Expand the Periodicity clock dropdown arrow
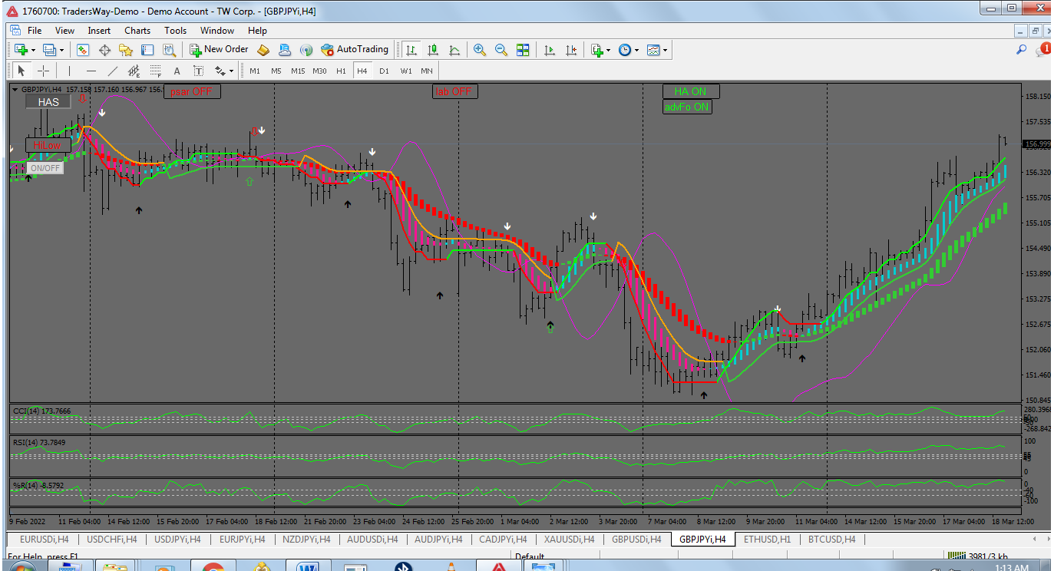The height and width of the screenshot is (571, 1064). [636, 50]
